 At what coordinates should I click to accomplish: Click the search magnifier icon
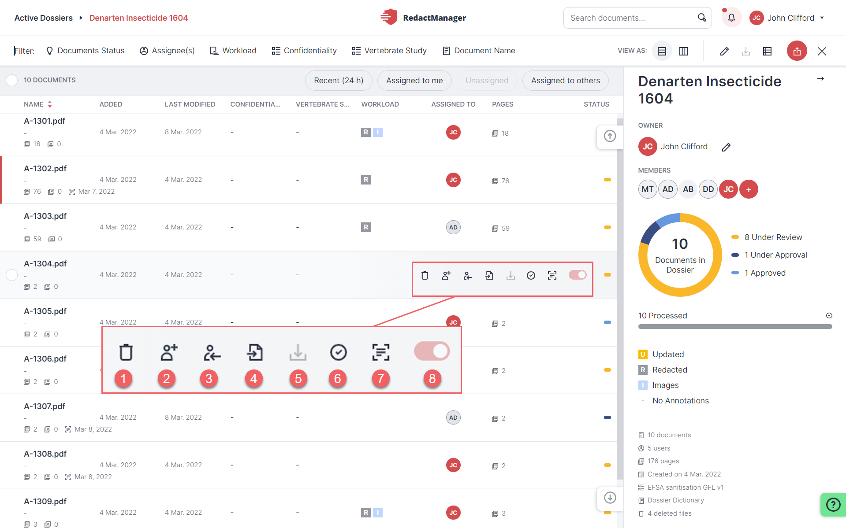pos(702,18)
